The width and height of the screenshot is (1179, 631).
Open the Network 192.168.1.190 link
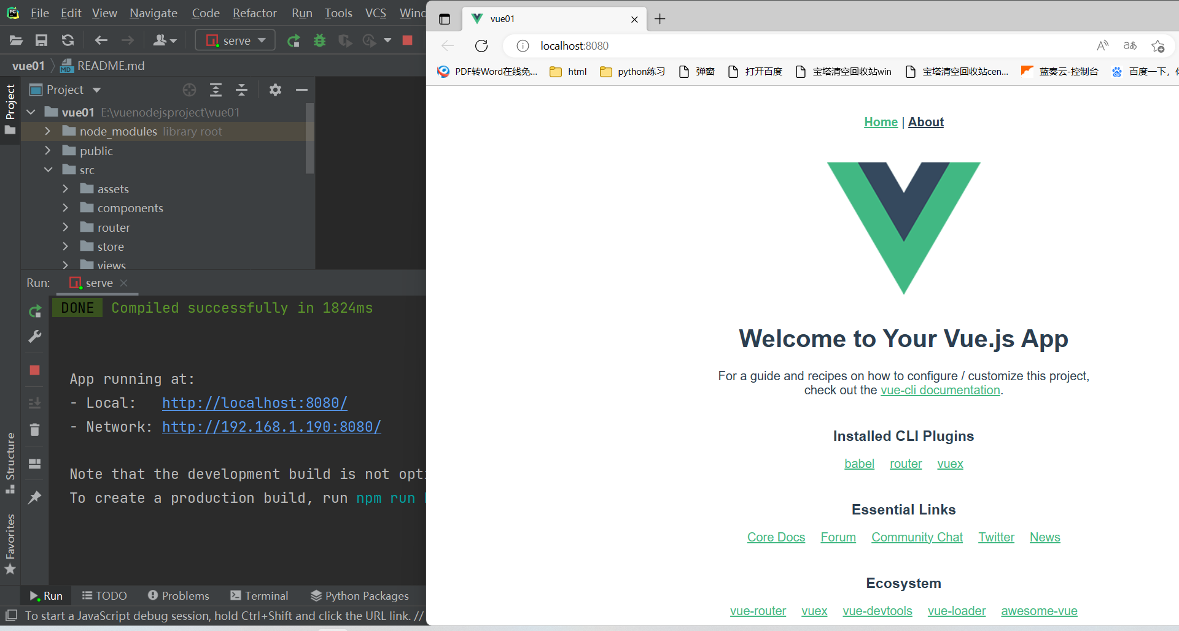pos(271,427)
